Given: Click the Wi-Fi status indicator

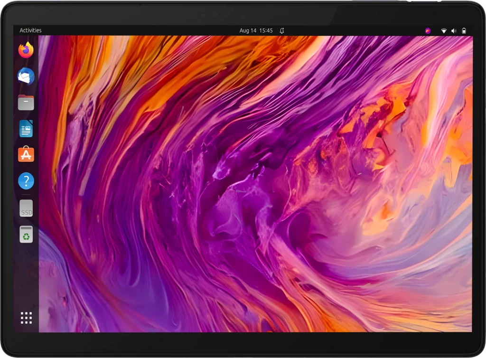Looking at the screenshot, I should point(443,30).
